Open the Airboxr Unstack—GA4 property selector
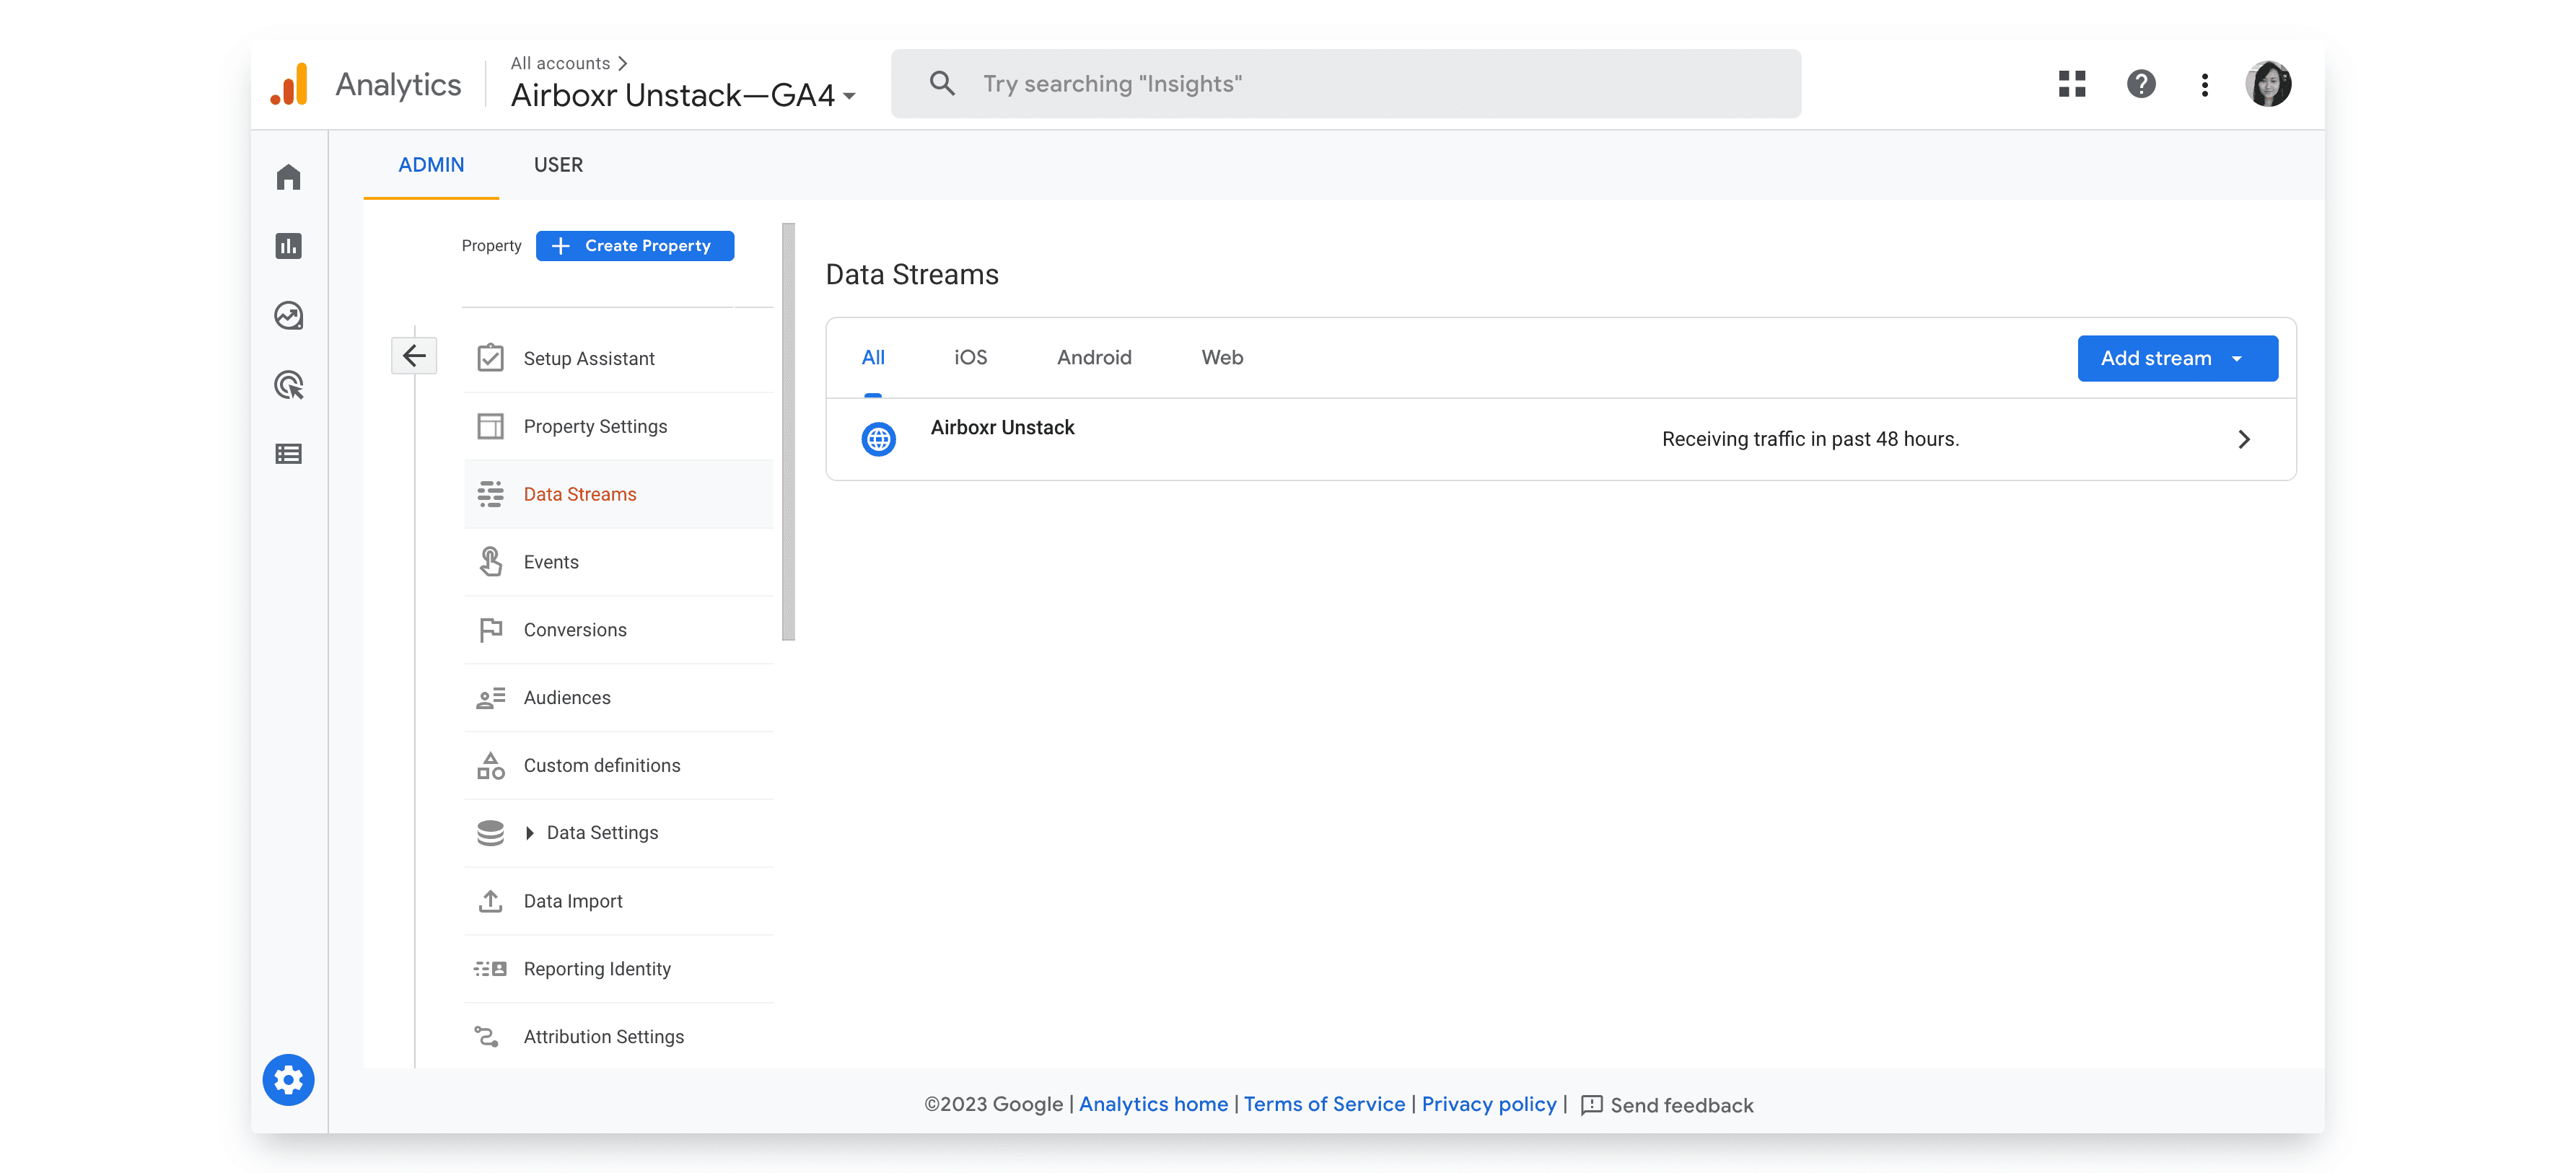The width and height of the screenshot is (2576, 1173). tap(683, 95)
